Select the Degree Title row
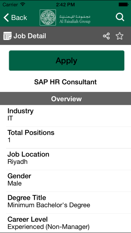 tap(69, 203)
